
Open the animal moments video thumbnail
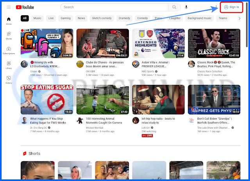pos(103,100)
